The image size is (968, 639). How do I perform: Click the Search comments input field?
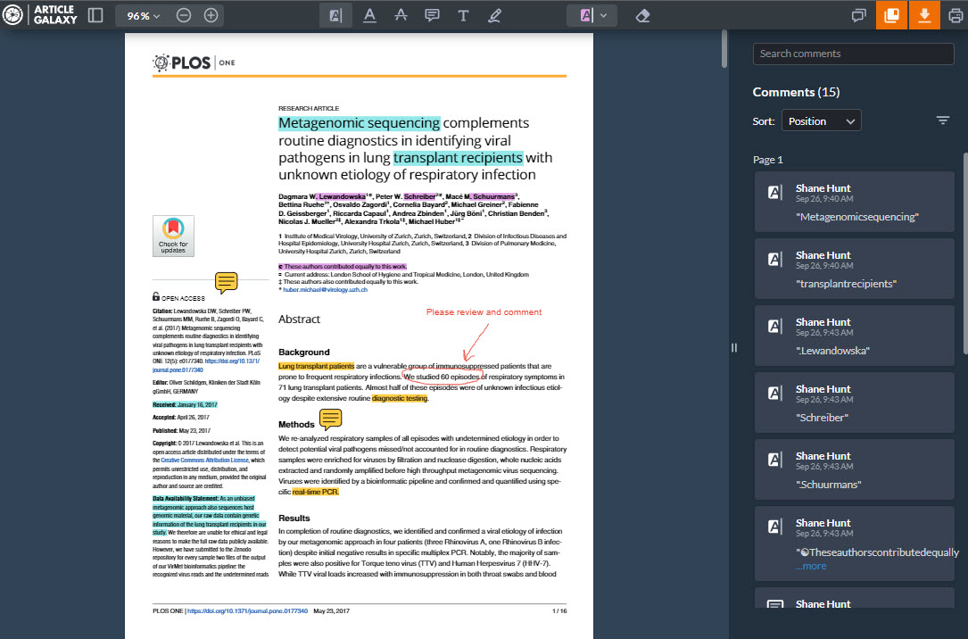click(854, 54)
